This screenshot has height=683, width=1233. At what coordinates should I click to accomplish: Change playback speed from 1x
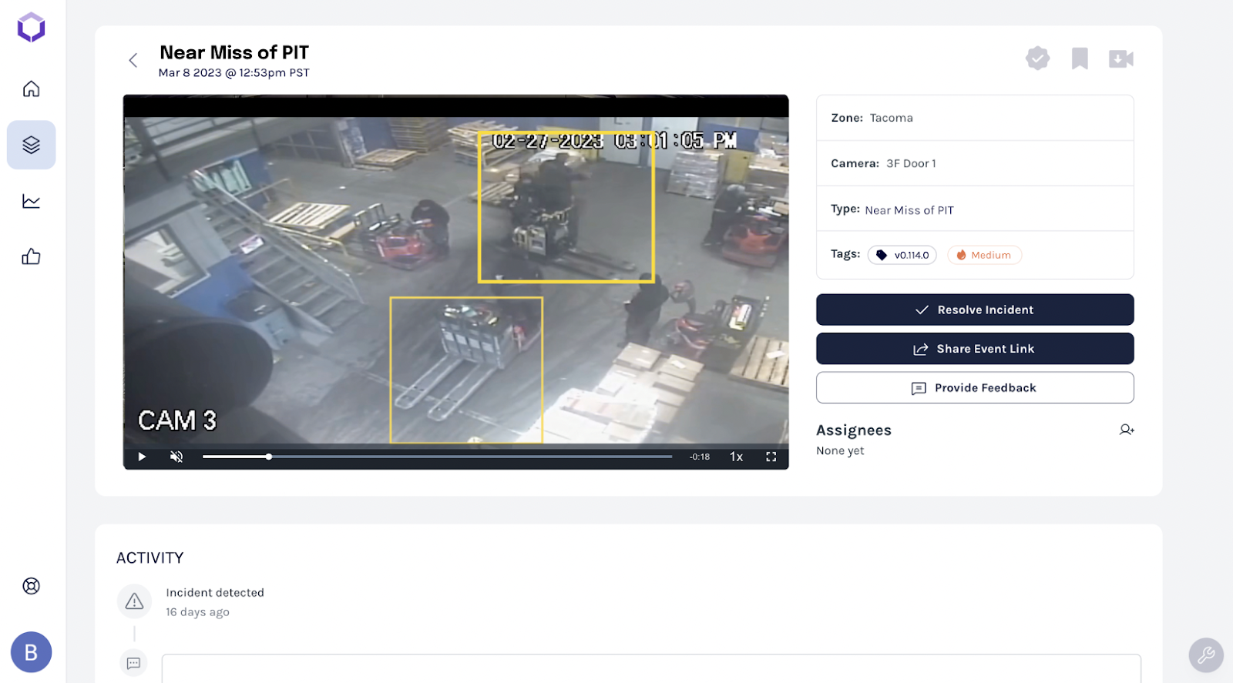click(736, 457)
